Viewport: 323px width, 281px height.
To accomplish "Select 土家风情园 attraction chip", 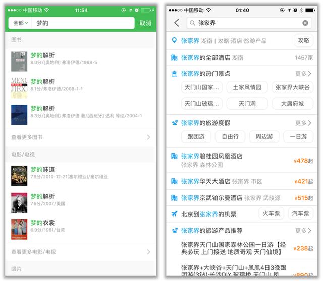I will (x=247, y=87).
